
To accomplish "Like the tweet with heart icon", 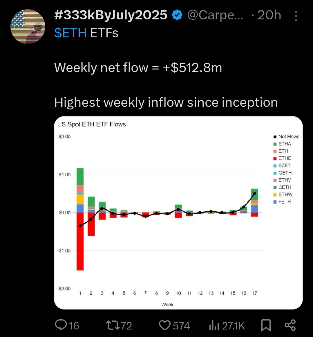I will [165, 325].
